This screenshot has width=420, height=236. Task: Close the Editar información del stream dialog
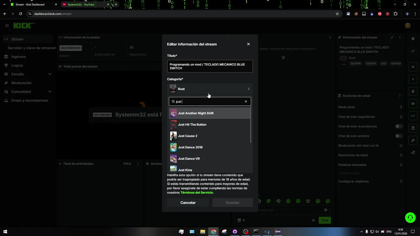tap(248, 44)
